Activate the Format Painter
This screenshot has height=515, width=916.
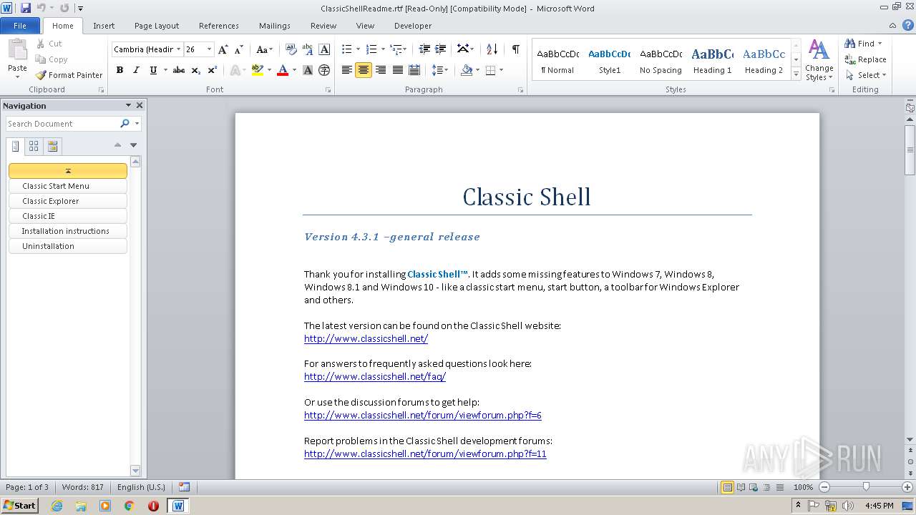(x=69, y=75)
